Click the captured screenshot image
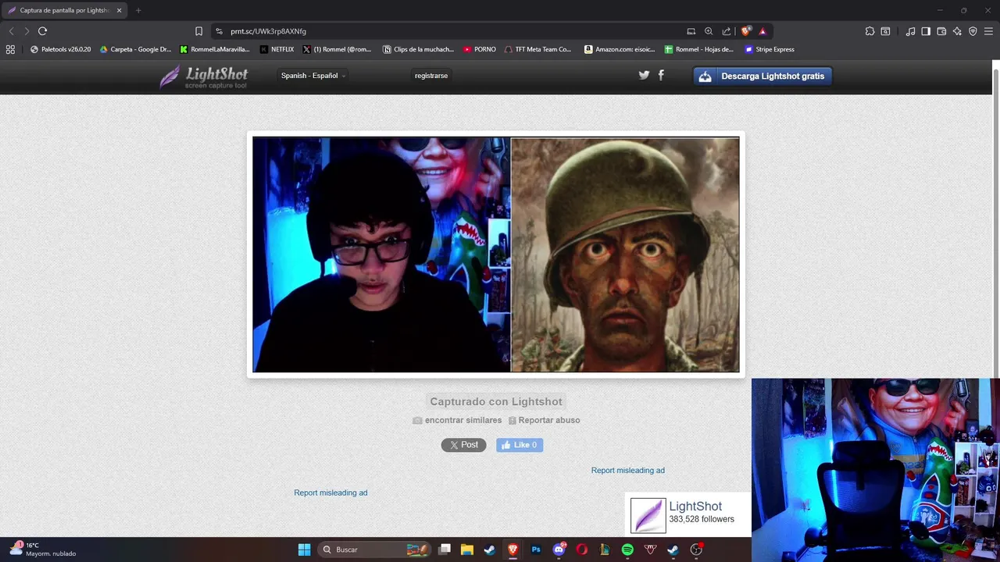The image size is (1000, 562). [x=495, y=254]
